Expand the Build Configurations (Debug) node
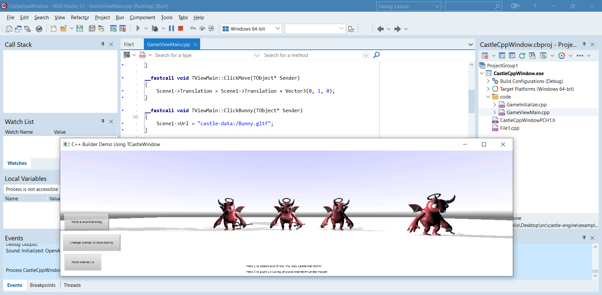602x295 pixels. point(488,81)
